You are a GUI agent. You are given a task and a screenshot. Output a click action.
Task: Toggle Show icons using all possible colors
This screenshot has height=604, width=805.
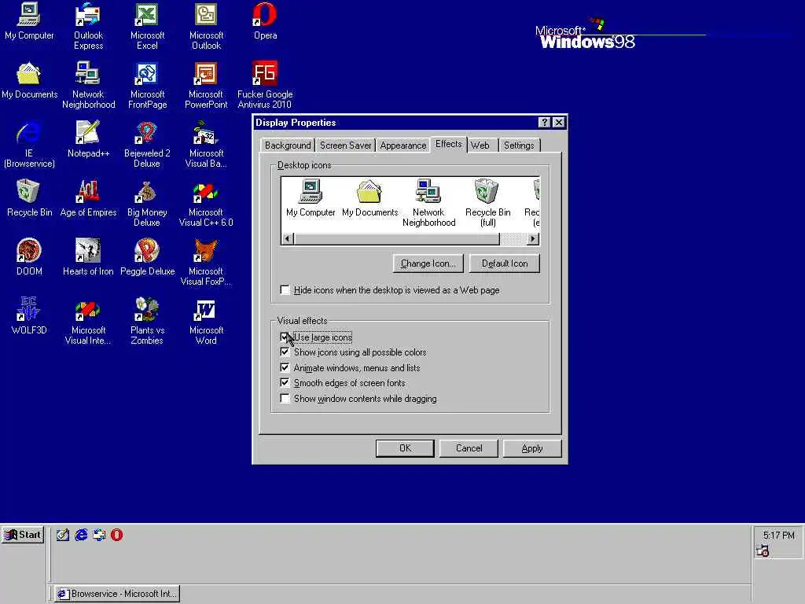285,352
